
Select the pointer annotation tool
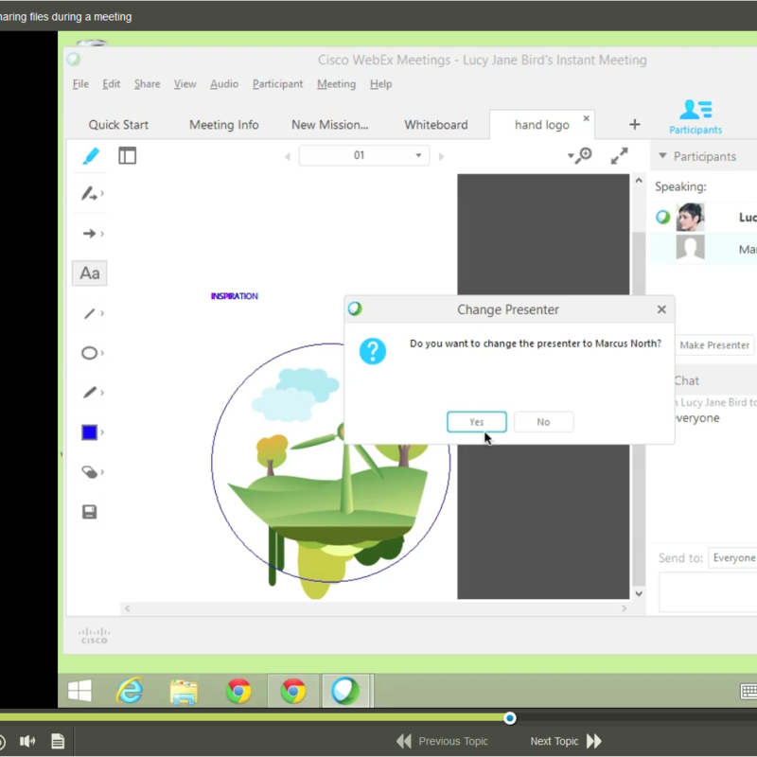click(88, 194)
